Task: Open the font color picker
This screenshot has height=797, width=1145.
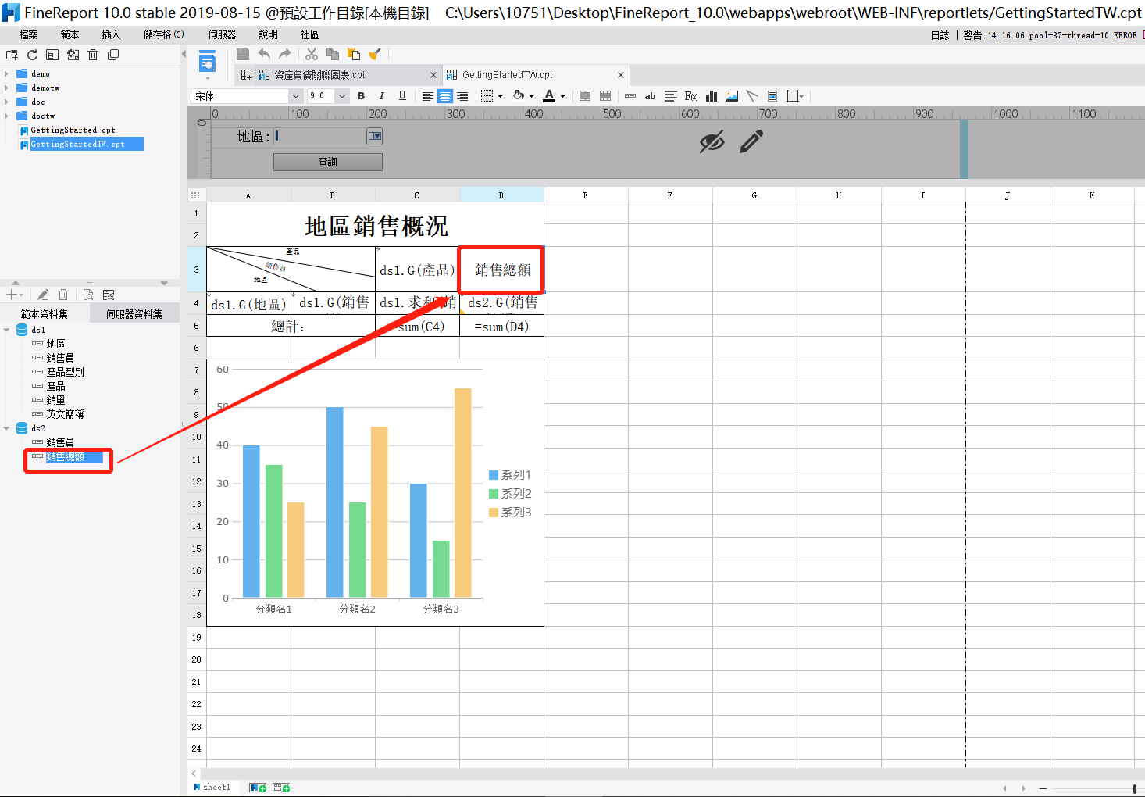Action: 549,96
